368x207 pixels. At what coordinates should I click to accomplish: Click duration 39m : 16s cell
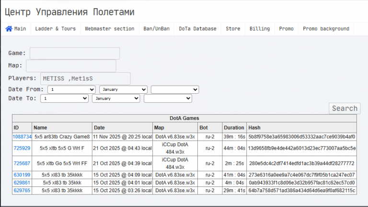pos(234,137)
